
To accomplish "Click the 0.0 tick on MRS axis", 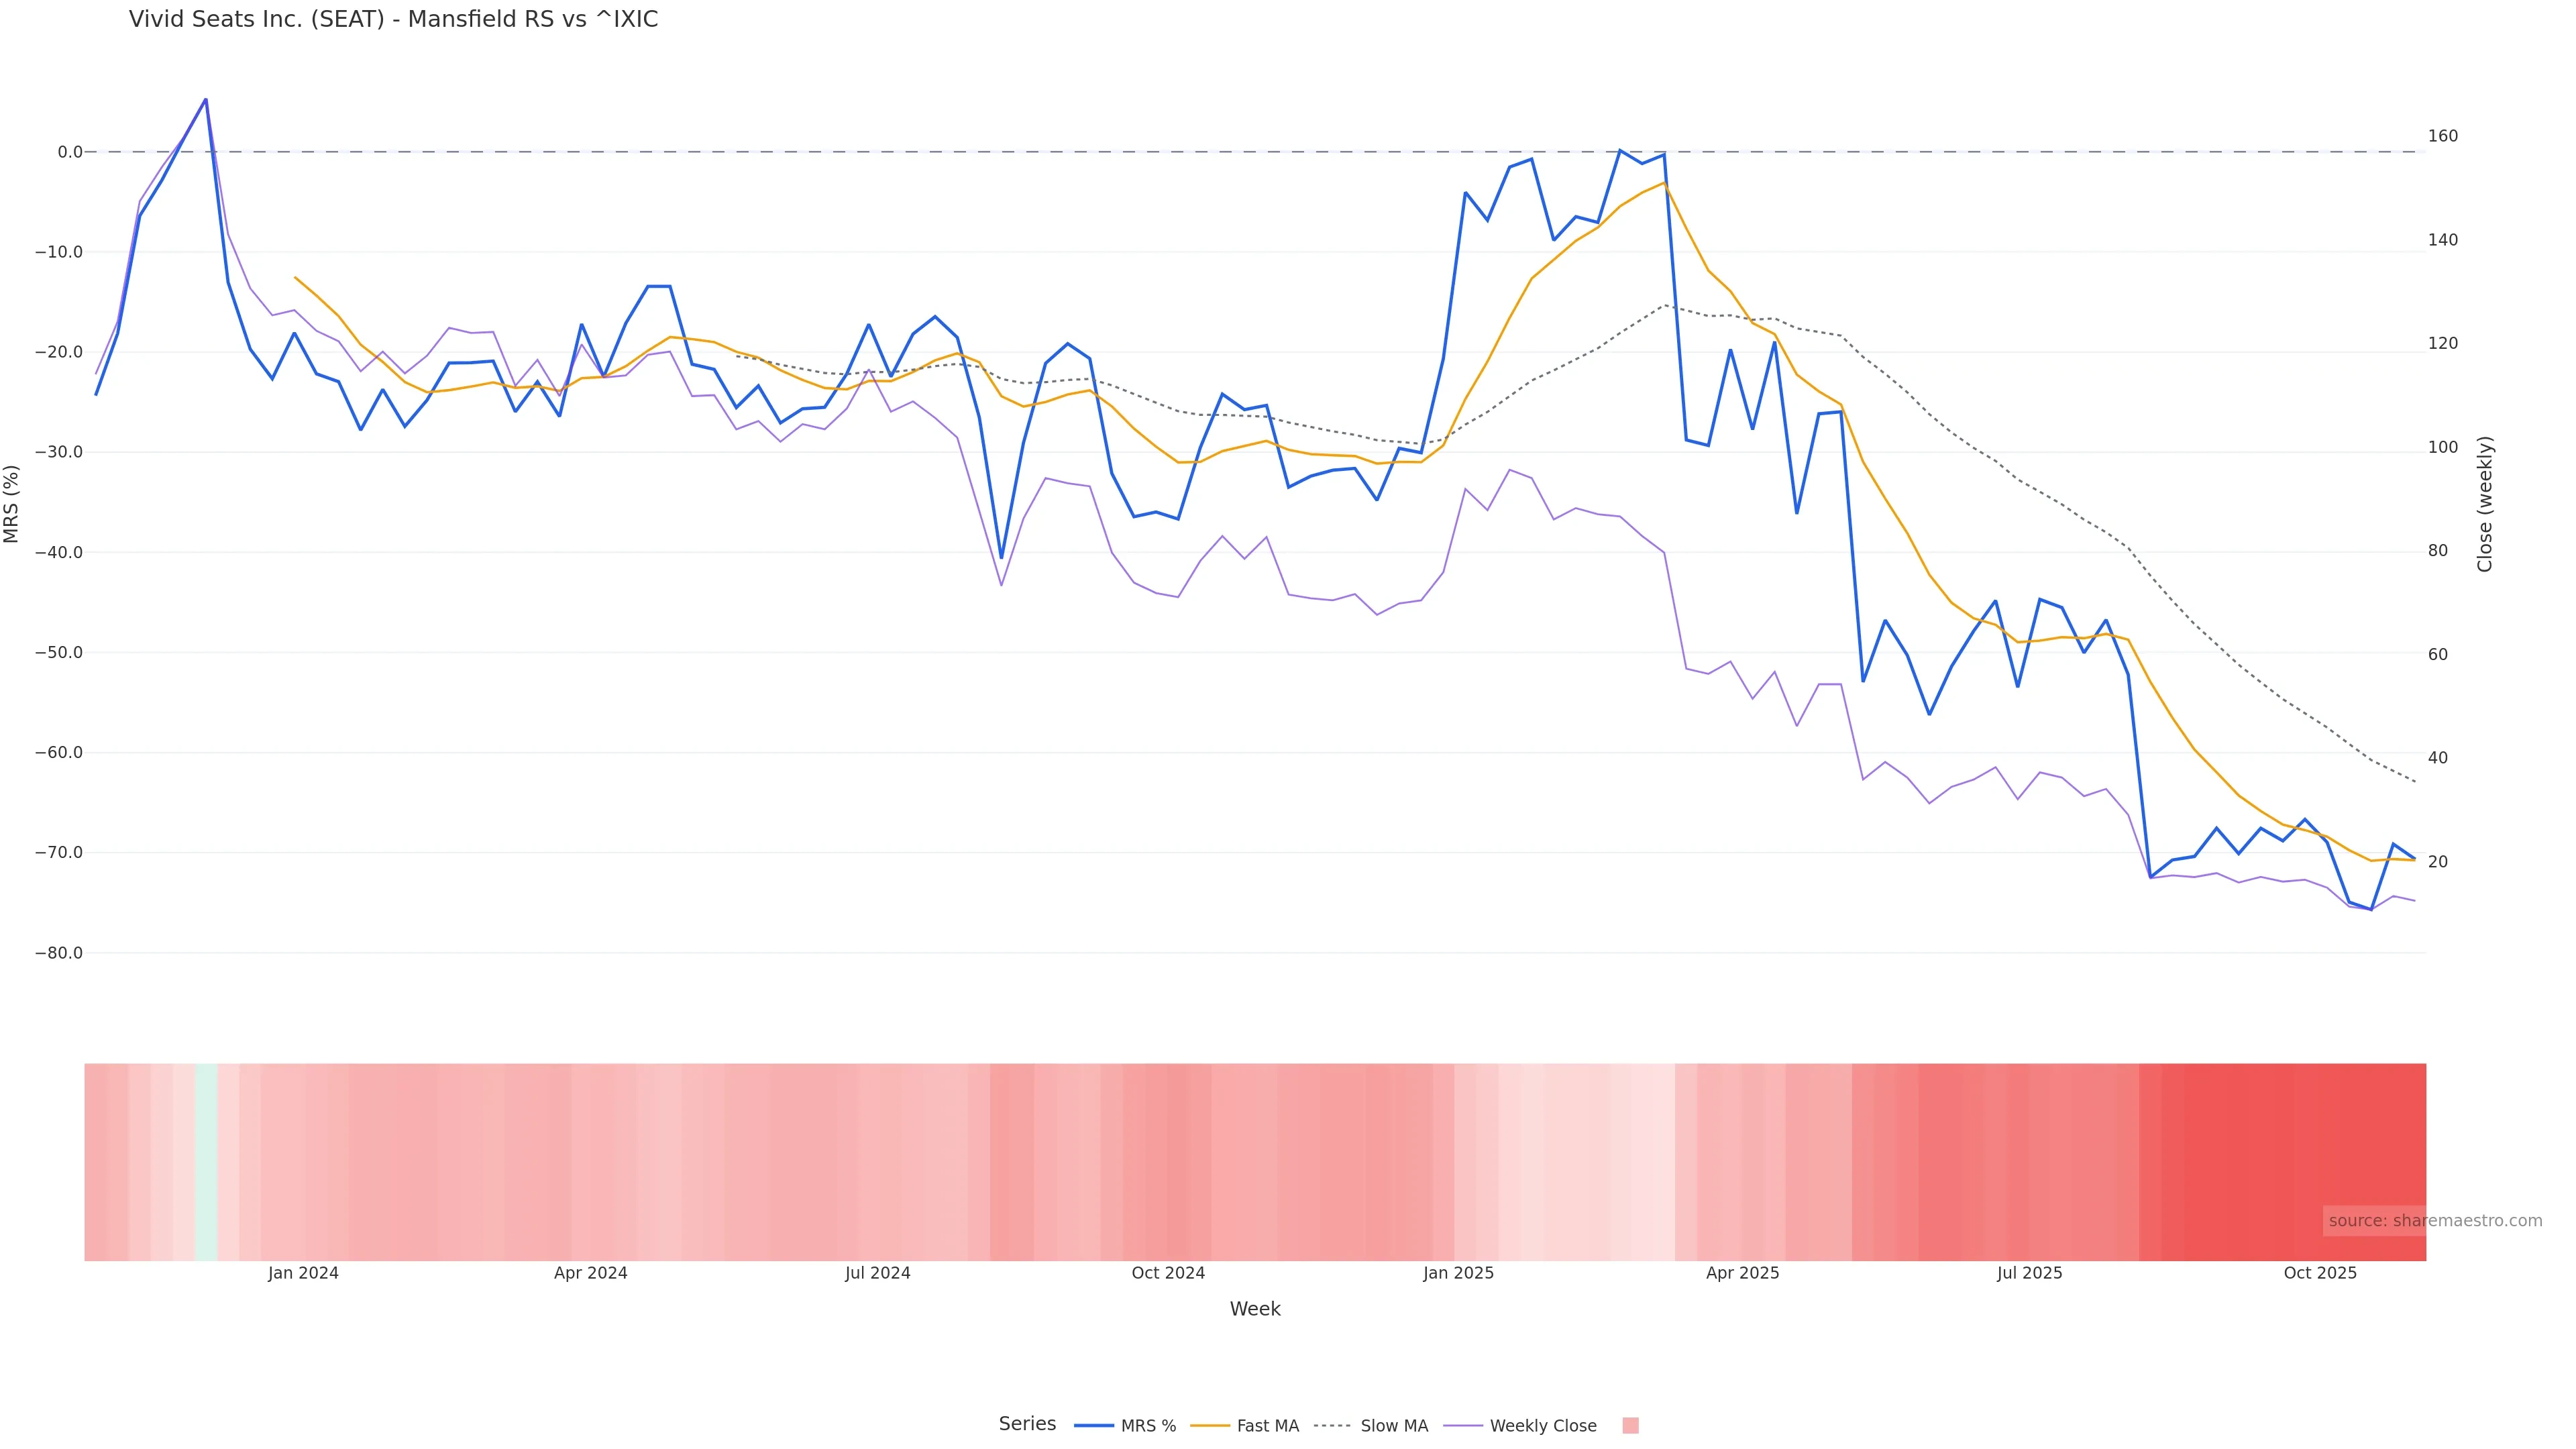I will coord(70,152).
